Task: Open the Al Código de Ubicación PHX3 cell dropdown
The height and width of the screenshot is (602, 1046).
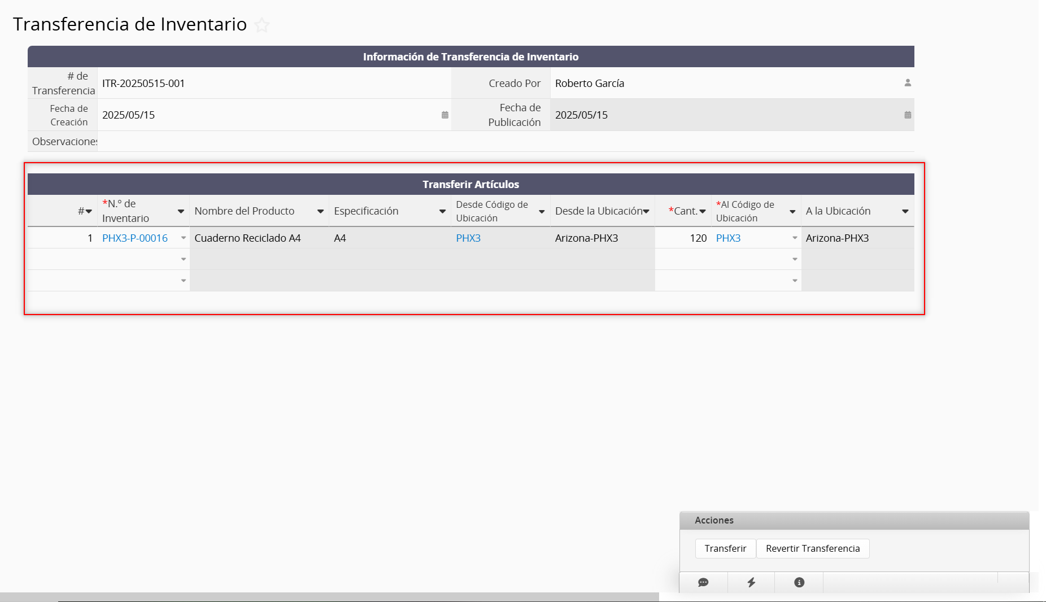Action: coord(795,238)
